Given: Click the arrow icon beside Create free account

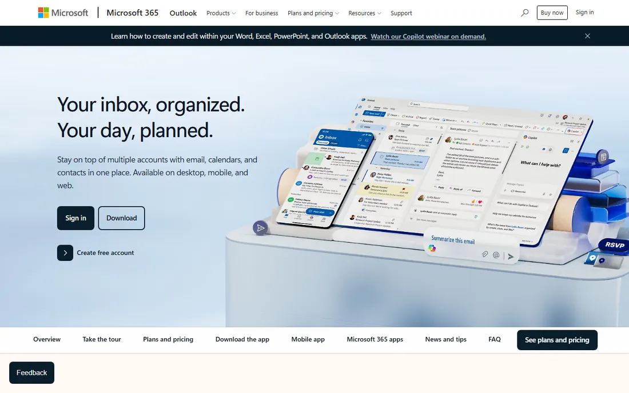Looking at the screenshot, I should (x=65, y=253).
